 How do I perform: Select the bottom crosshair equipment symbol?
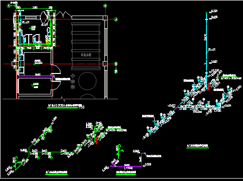point(73,87)
